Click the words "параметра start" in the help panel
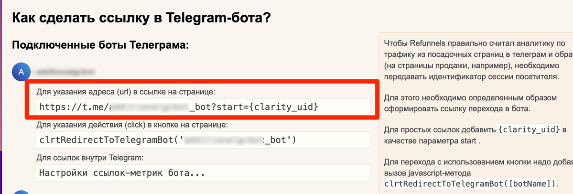This screenshot has height=194, width=573. (448, 140)
